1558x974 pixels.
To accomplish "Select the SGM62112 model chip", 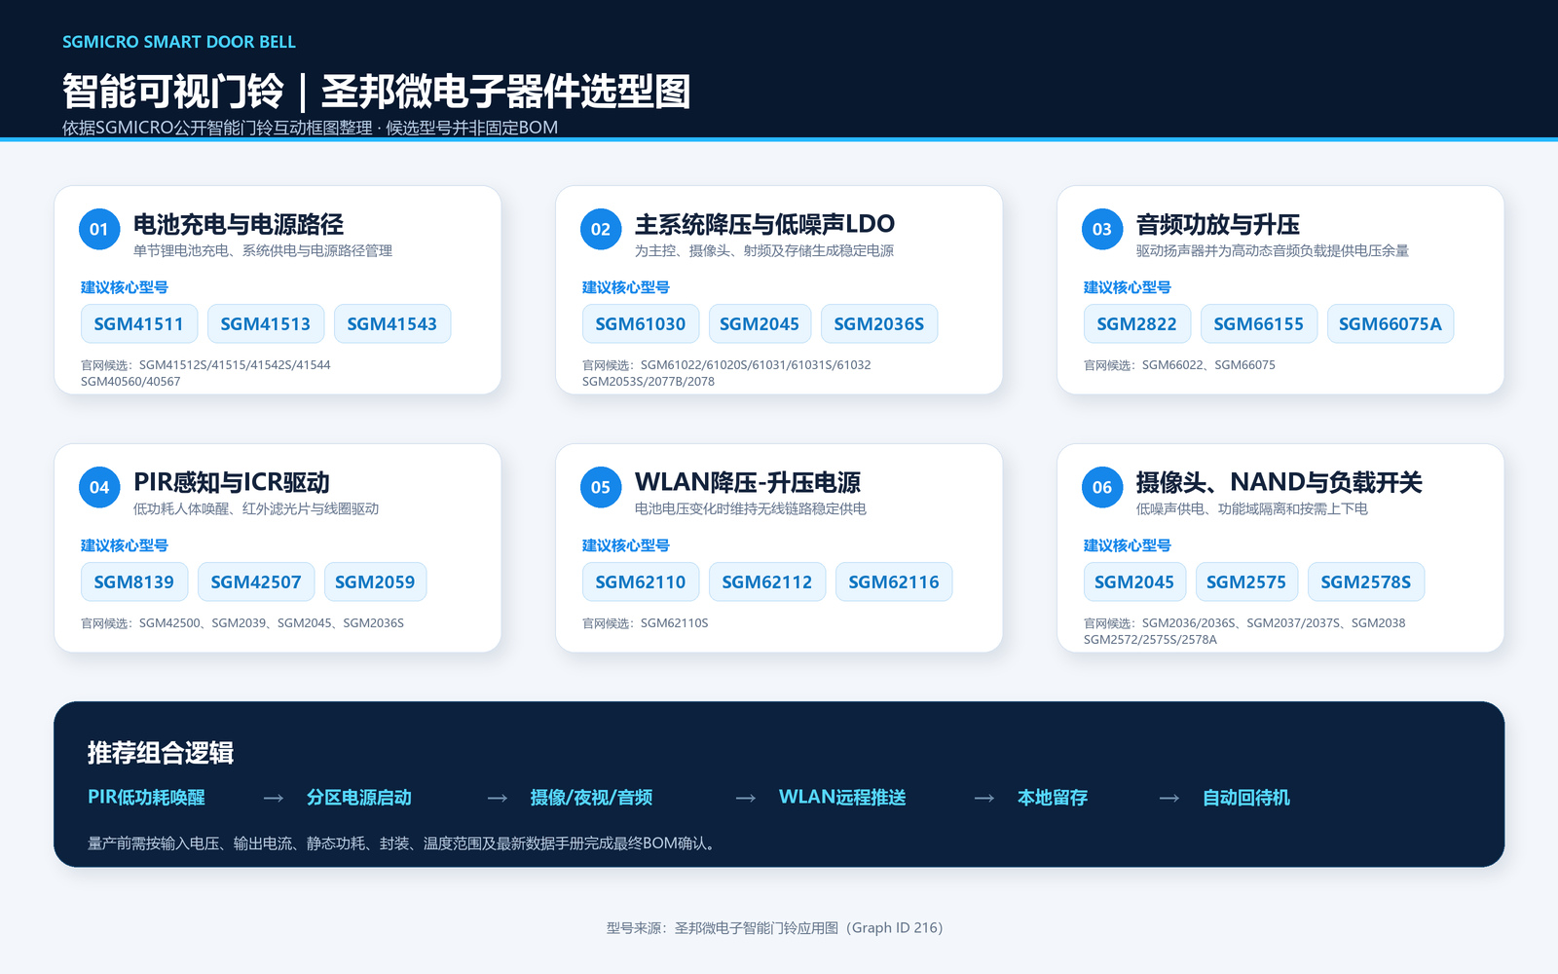I will (767, 582).
